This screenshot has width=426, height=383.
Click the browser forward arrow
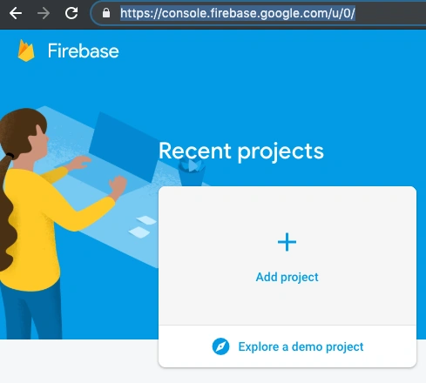(44, 13)
